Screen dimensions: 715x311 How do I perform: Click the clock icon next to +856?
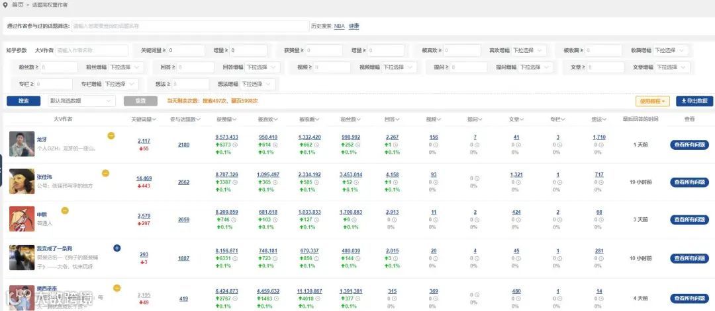(317, 258)
